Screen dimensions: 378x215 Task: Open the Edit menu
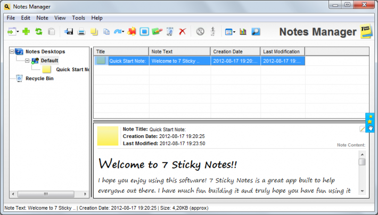(x=26, y=18)
